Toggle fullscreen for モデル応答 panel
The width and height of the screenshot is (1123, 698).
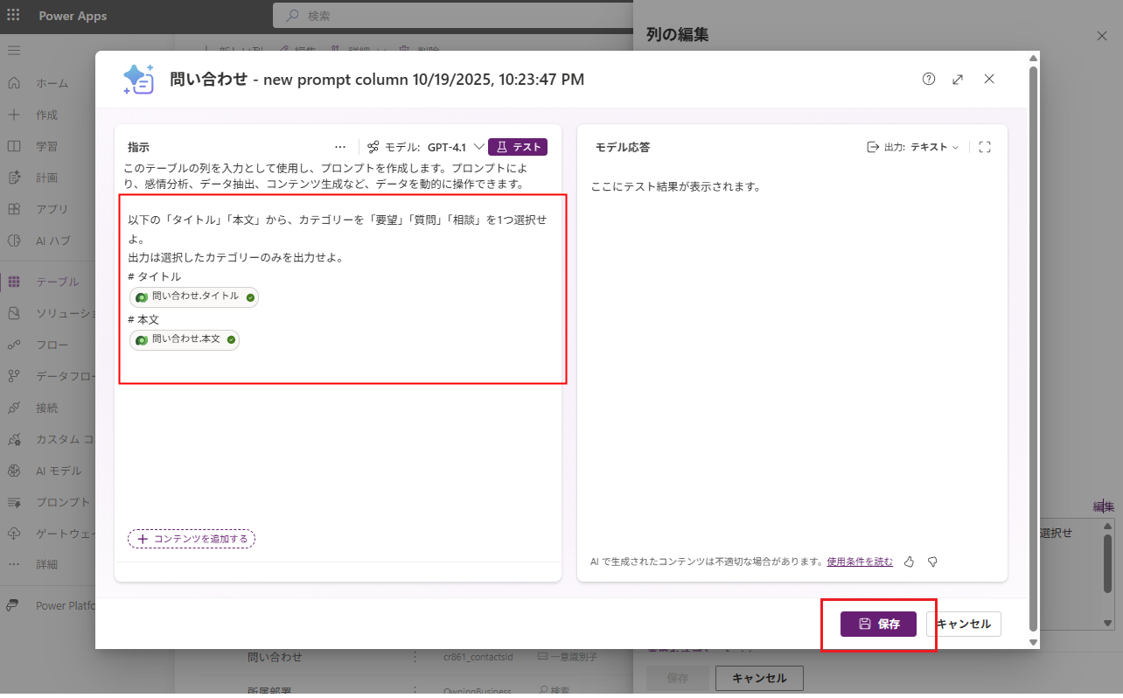[985, 147]
